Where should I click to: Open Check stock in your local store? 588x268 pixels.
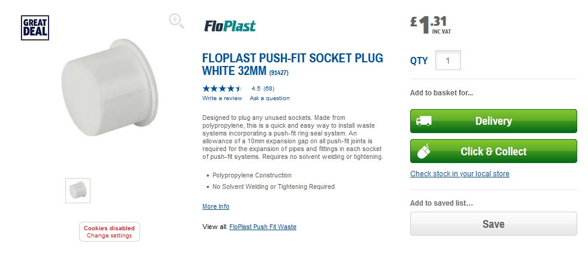click(459, 174)
